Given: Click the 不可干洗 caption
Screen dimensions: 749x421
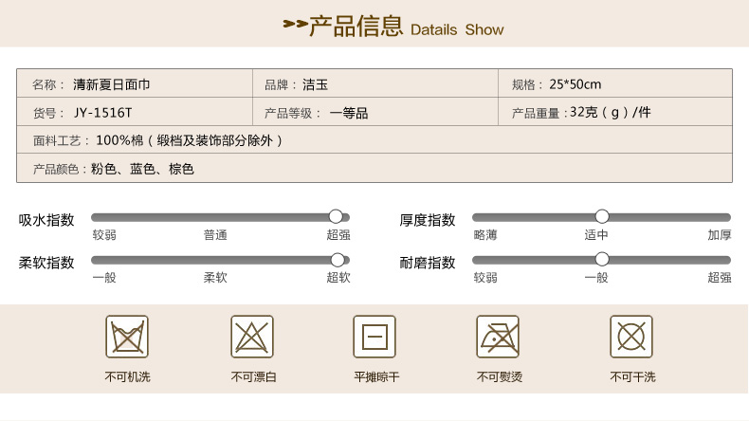Looking at the screenshot, I should click(632, 377).
